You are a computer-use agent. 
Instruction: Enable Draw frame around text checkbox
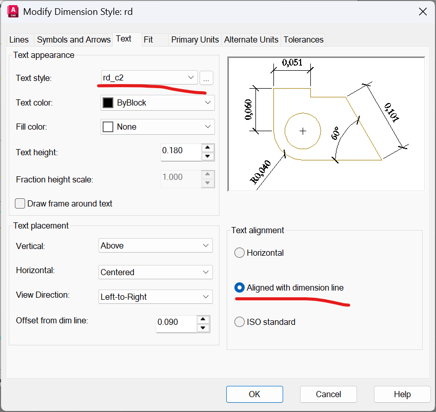coord(21,203)
